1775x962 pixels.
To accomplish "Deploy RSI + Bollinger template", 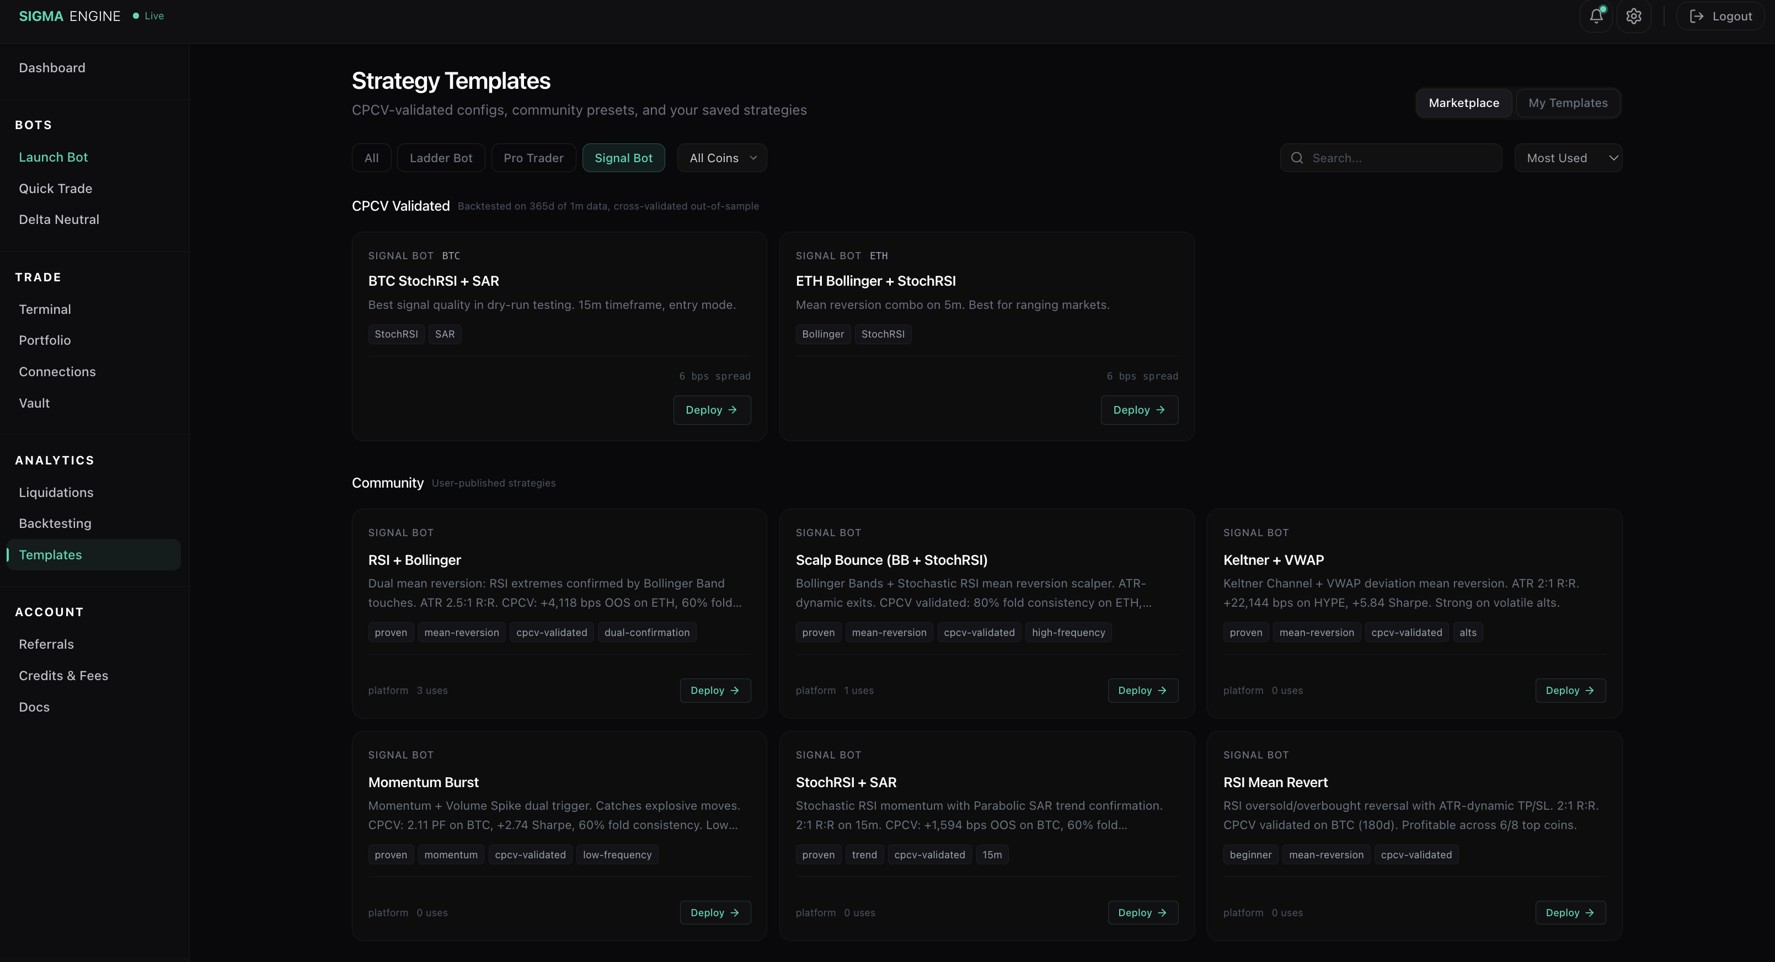I will click(715, 691).
